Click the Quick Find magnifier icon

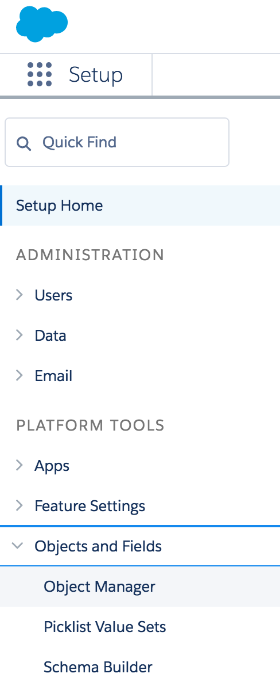[24, 143]
